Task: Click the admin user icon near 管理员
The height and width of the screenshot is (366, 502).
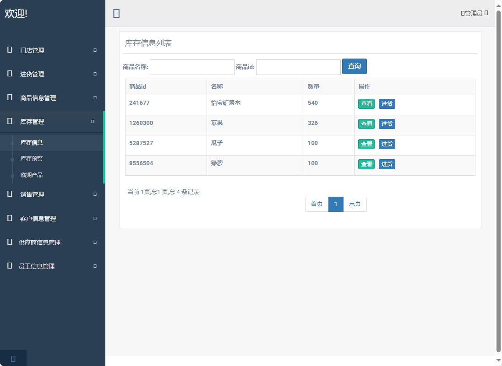Action: pyautogui.click(x=462, y=13)
